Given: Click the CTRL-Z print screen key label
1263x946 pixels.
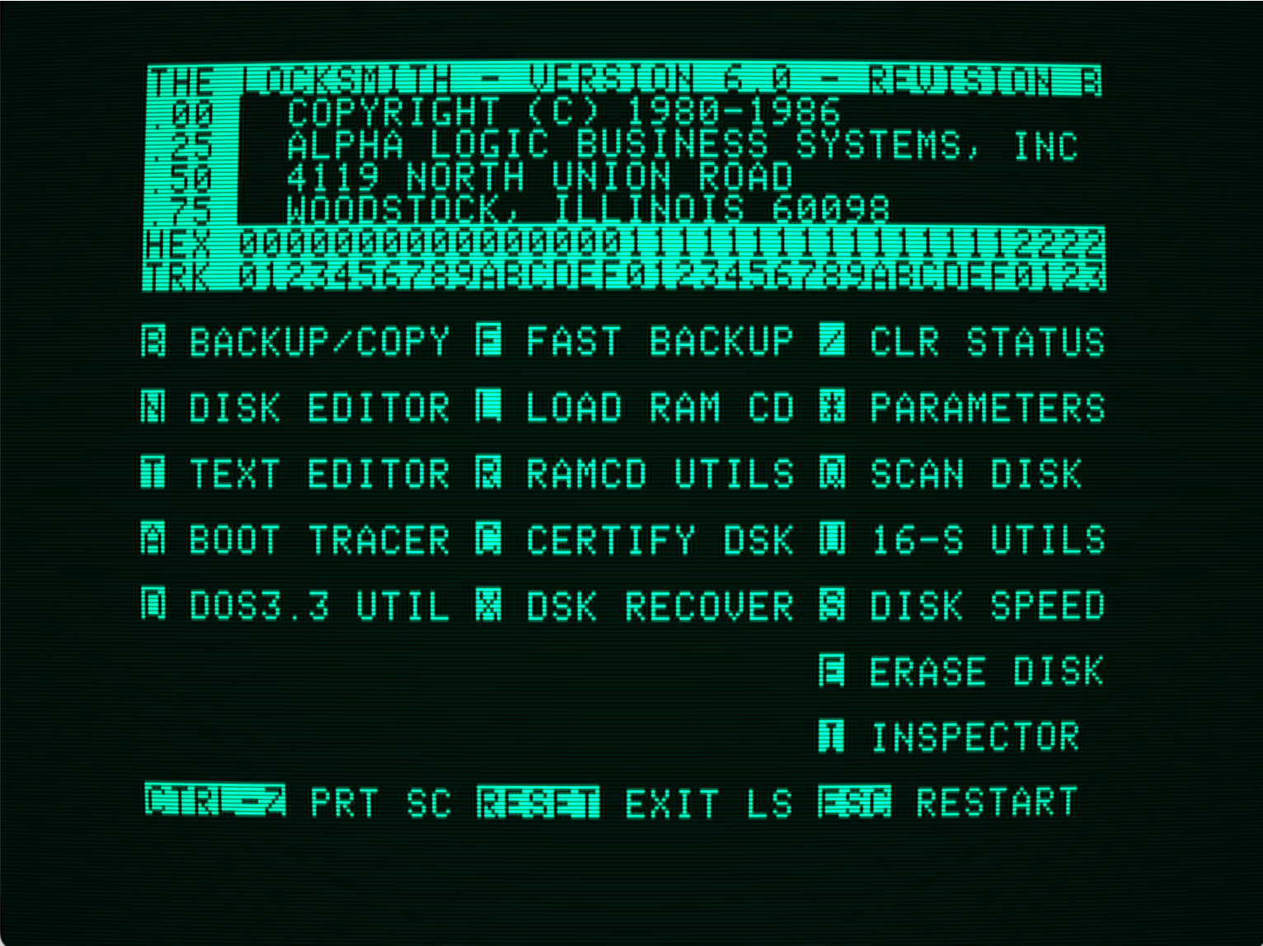Looking at the screenshot, I should (215, 801).
